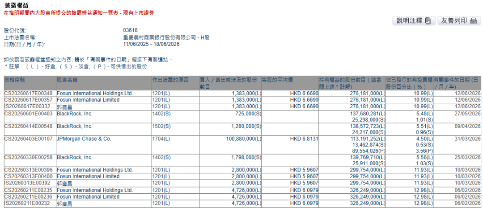Screen dimensions: 483x208
Task: Click shares value 725,000(S)
Action: (248, 114)
